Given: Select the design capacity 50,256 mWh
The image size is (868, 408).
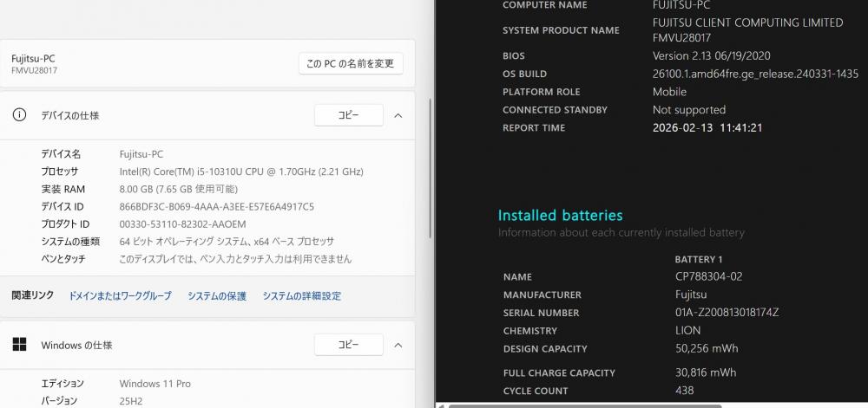Looking at the screenshot, I should (x=707, y=348).
